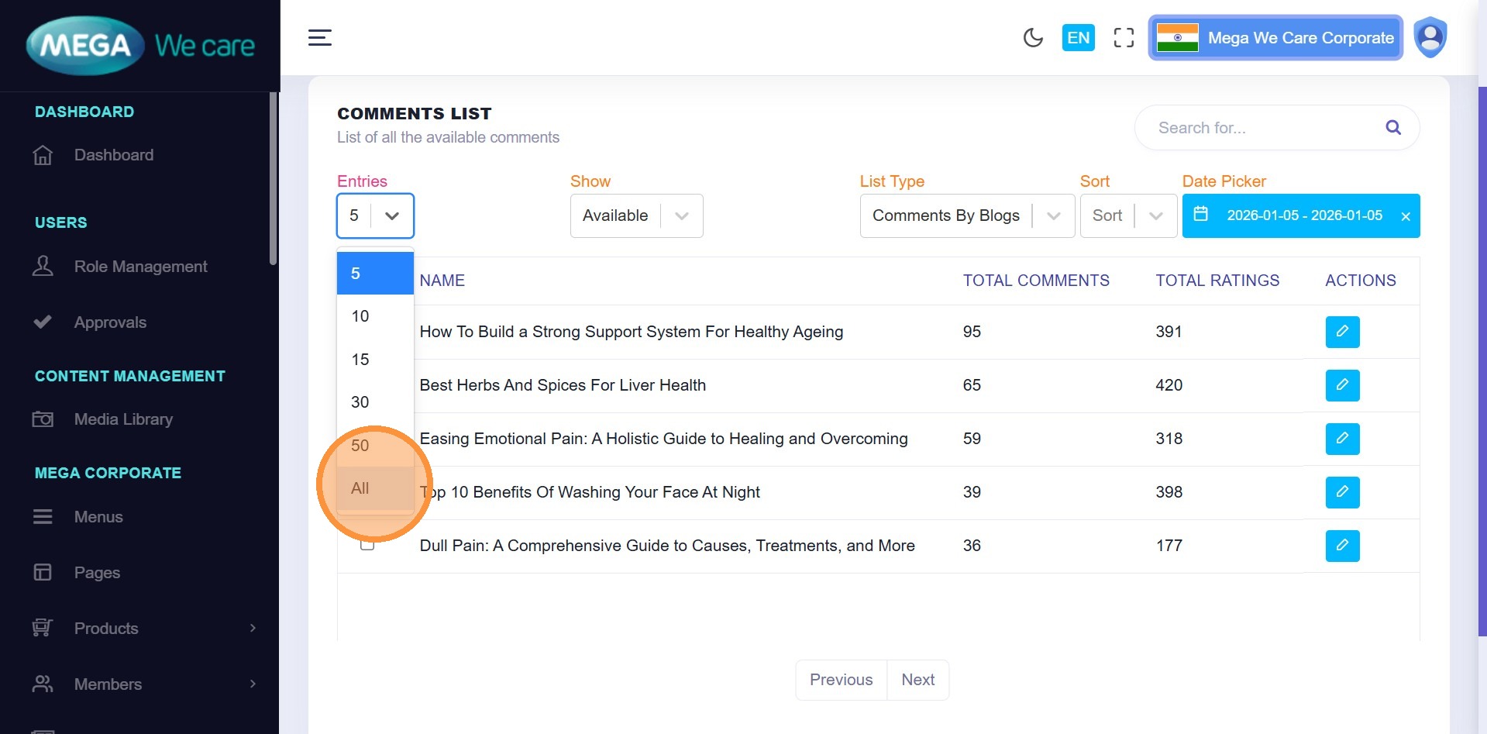This screenshot has width=1487, height=734.
Task: Open the user profile avatar menu
Action: tap(1430, 37)
